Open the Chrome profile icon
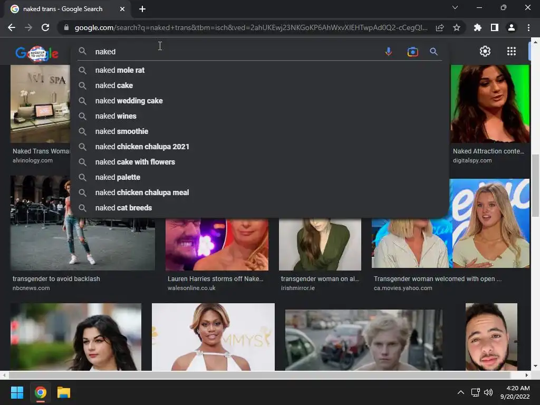This screenshot has height=405, width=540. (512, 27)
